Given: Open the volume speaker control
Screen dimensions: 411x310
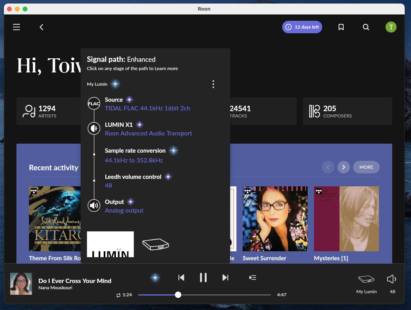Looking at the screenshot, I should pos(391,279).
